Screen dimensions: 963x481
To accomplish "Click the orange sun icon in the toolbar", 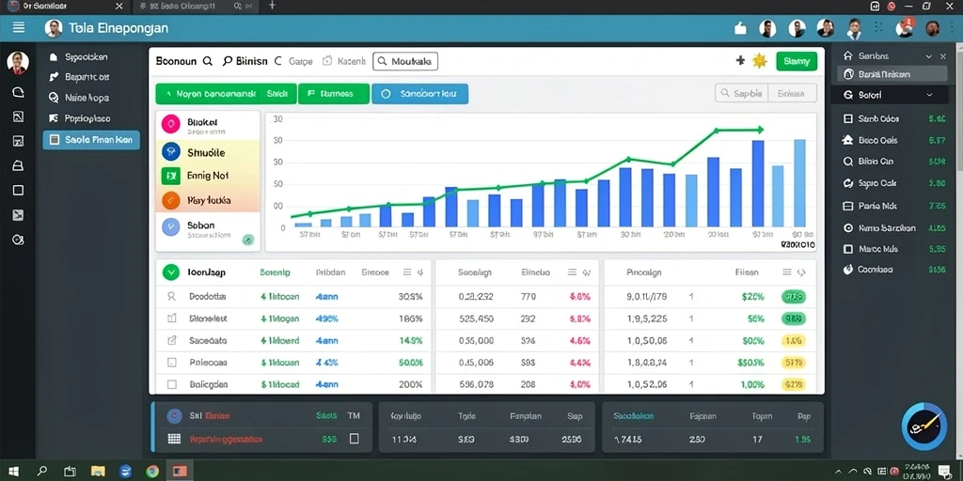I will pyautogui.click(x=760, y=61).
